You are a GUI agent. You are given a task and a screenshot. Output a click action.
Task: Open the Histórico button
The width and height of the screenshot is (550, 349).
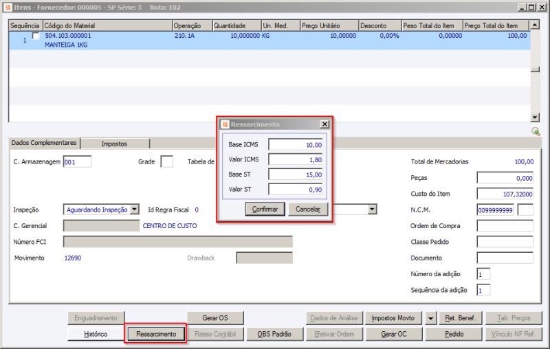[x=96, y=334]
